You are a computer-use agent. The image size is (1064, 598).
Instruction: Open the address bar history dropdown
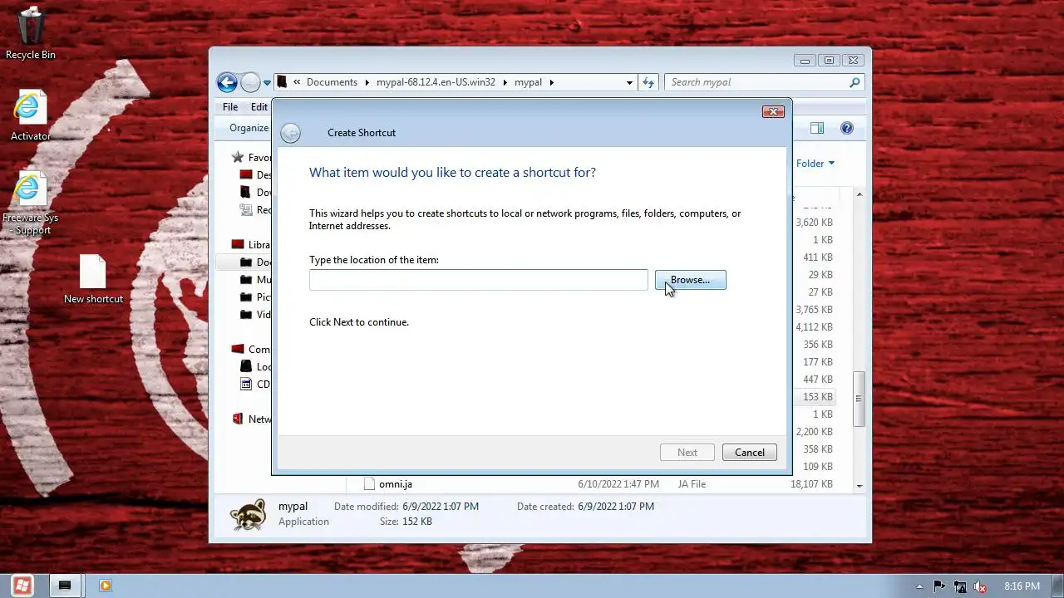[x=629, y=82]
